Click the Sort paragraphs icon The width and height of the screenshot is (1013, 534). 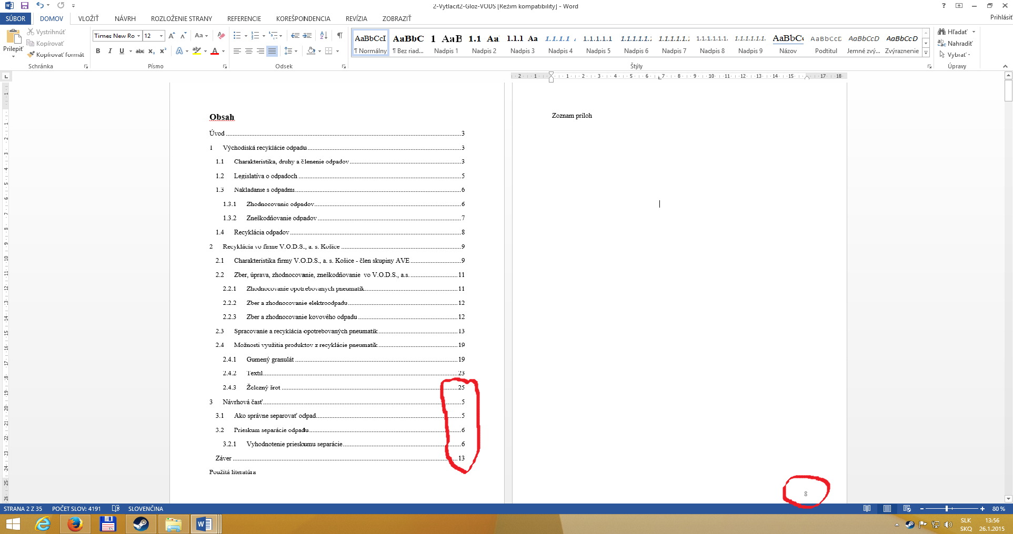(324, 36)
